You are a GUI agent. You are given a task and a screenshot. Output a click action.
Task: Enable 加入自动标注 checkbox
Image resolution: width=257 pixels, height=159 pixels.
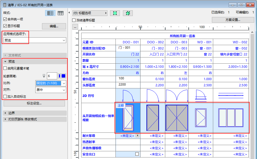(x=5, y=97)
